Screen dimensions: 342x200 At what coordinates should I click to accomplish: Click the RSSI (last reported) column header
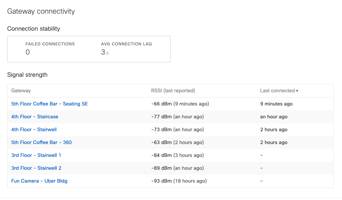[x=173, y=91]
